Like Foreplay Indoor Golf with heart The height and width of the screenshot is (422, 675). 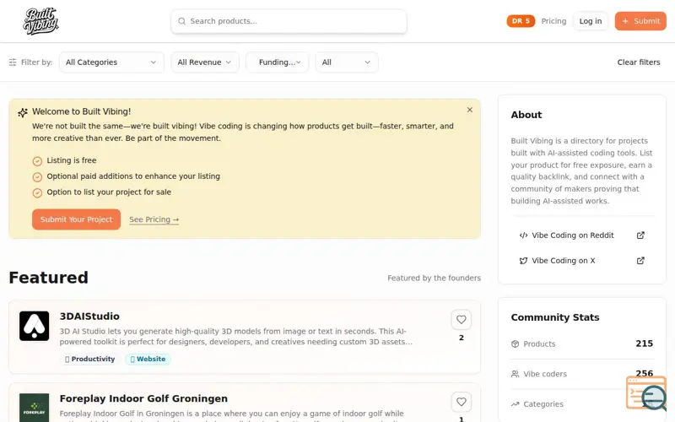pyautogui.click(x=461, y=403)
